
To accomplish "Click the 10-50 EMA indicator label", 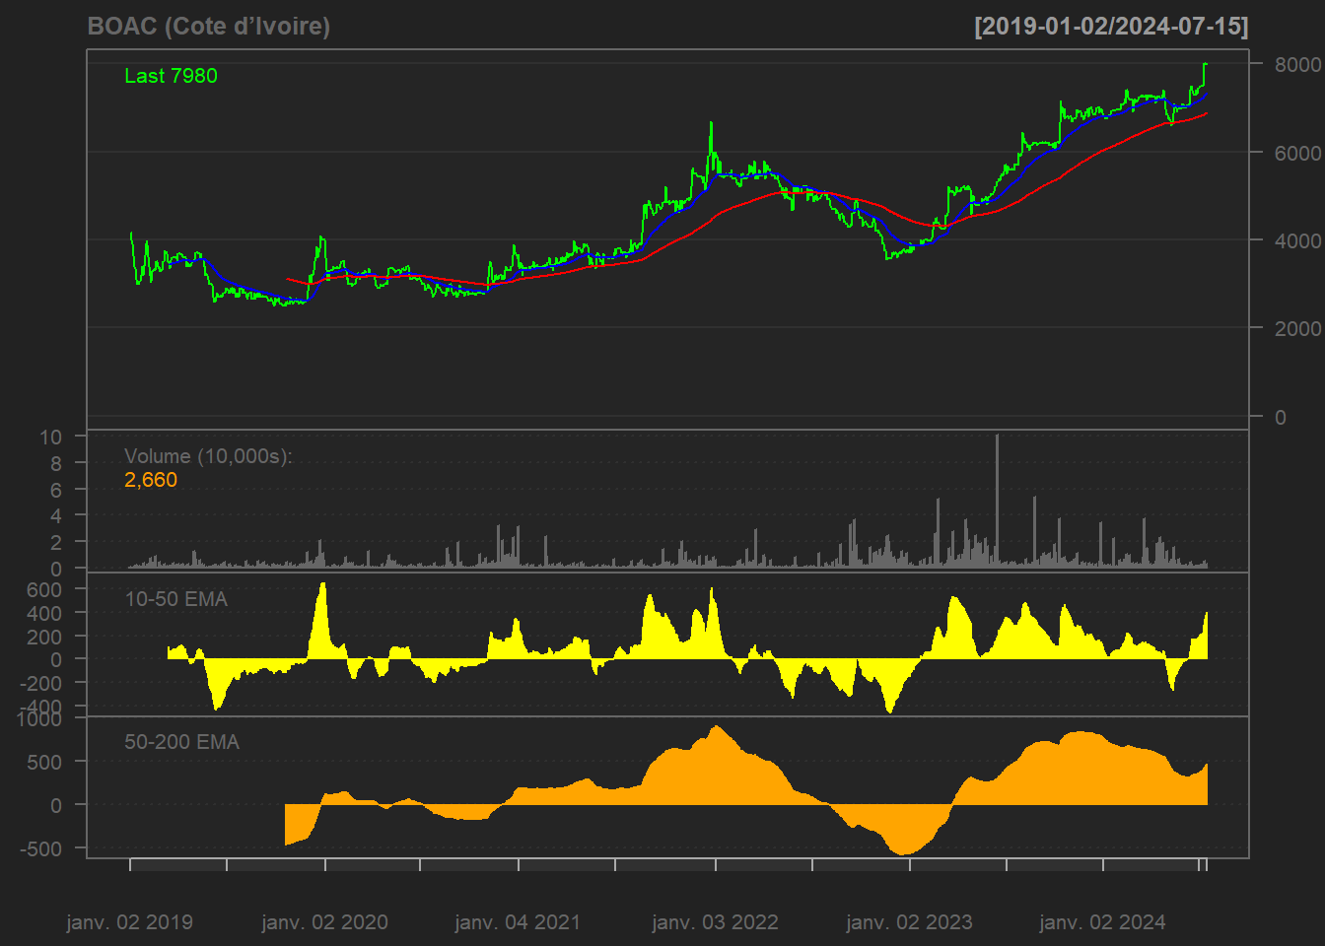I will 175,599.
